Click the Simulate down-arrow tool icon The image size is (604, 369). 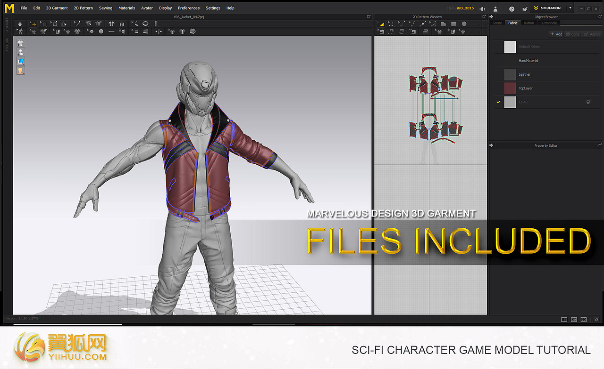coord(20,24)
